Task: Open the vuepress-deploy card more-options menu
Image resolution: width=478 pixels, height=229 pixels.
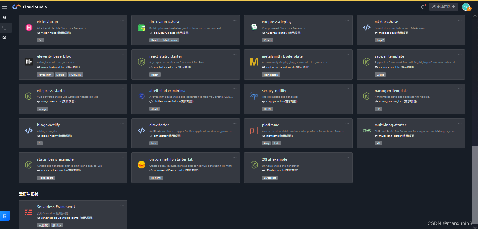Action: pyautogui.click(x=347, y=20)
